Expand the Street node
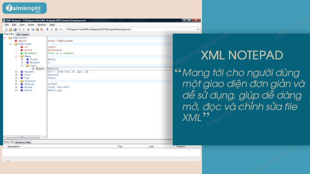This screenshot has height=174, width=310. 16,72
